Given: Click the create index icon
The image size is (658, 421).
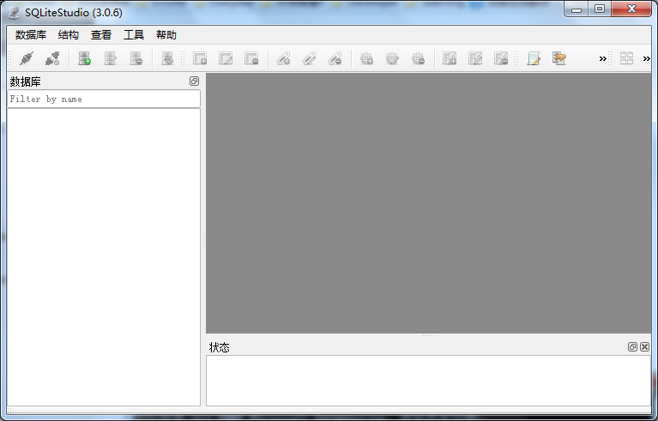Looking at the screenshot, I should click(x=283, y=58).
